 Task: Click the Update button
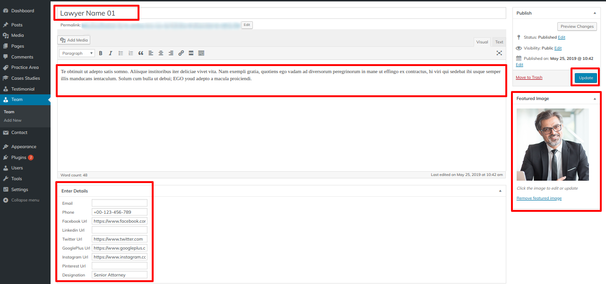tap(586, 78)
